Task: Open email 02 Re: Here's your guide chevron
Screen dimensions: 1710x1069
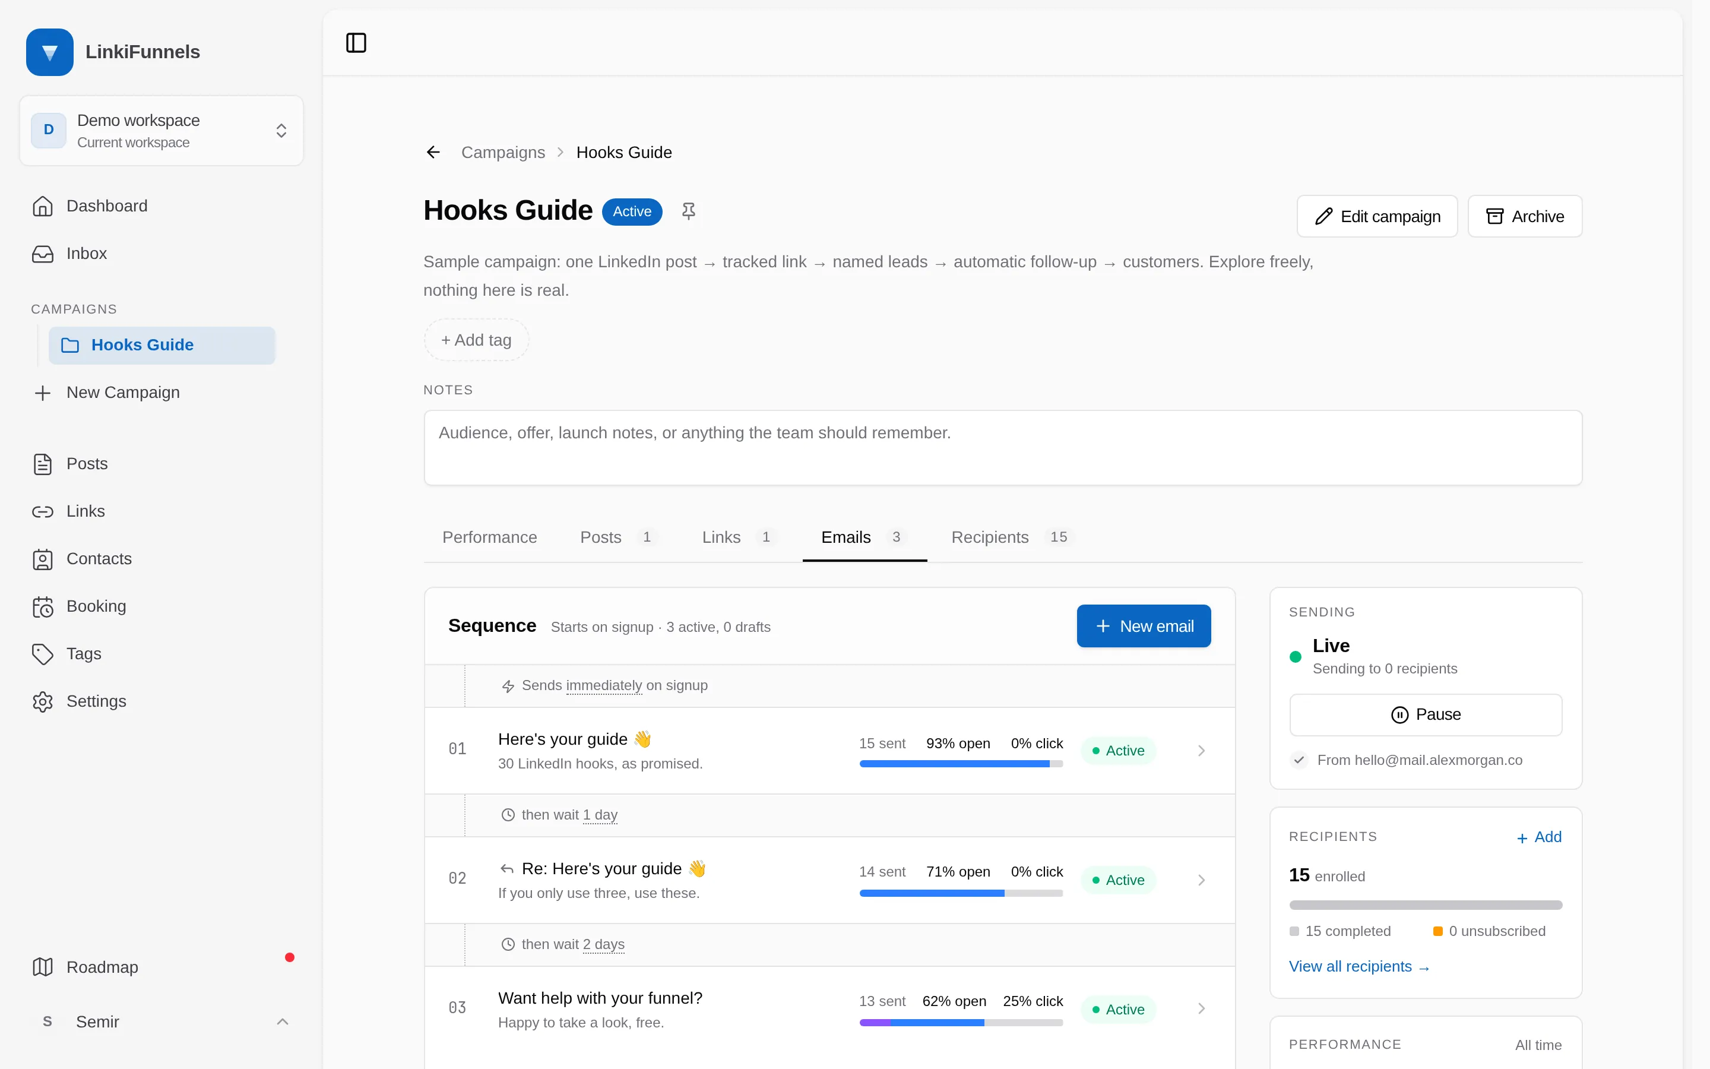Action: coord(1201,880)
